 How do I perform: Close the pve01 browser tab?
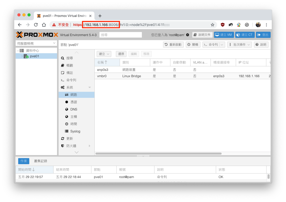[90, 16]
